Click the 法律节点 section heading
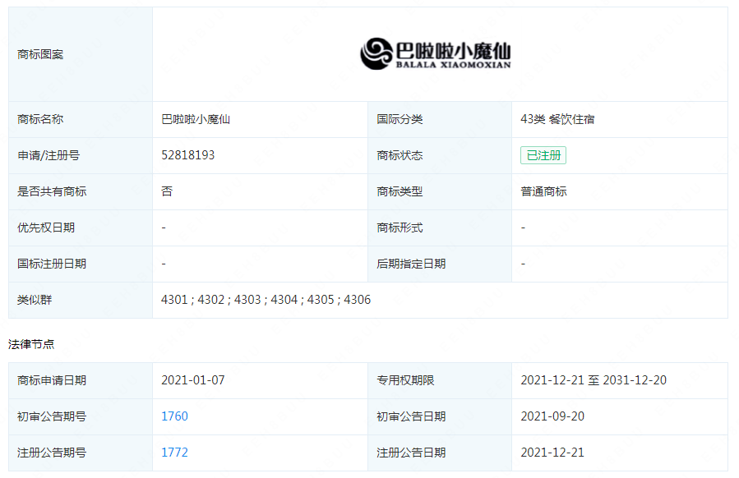This screenshot has width=739, height=478. coord(31,344)
